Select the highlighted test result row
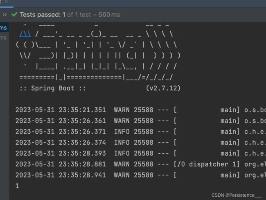 (4, 27)
